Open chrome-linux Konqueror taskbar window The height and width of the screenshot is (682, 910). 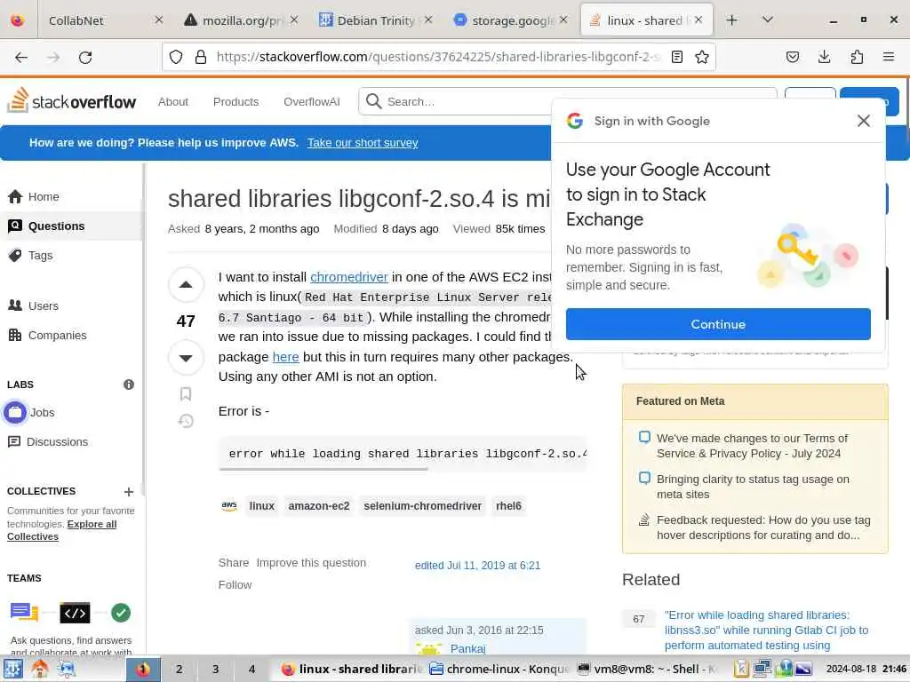499,670
